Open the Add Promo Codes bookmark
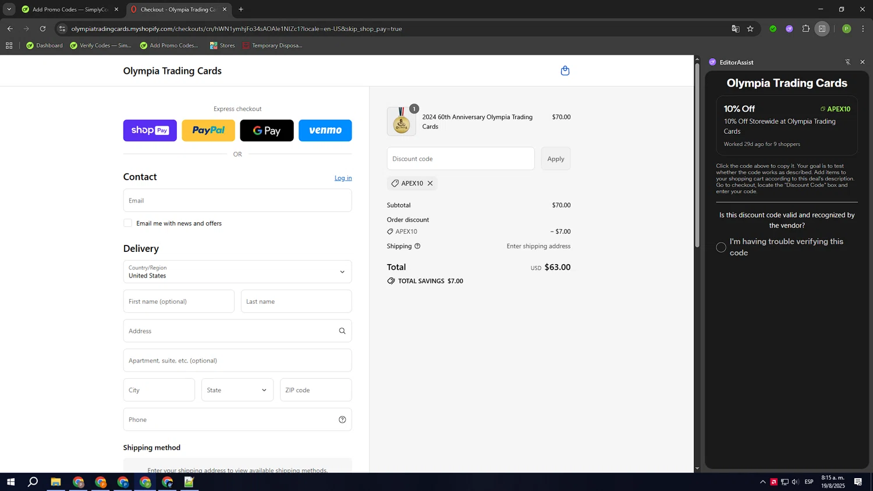 coord(169,45)
